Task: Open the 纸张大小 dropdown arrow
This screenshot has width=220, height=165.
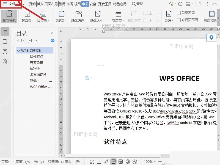Action: tap(105, 20)
